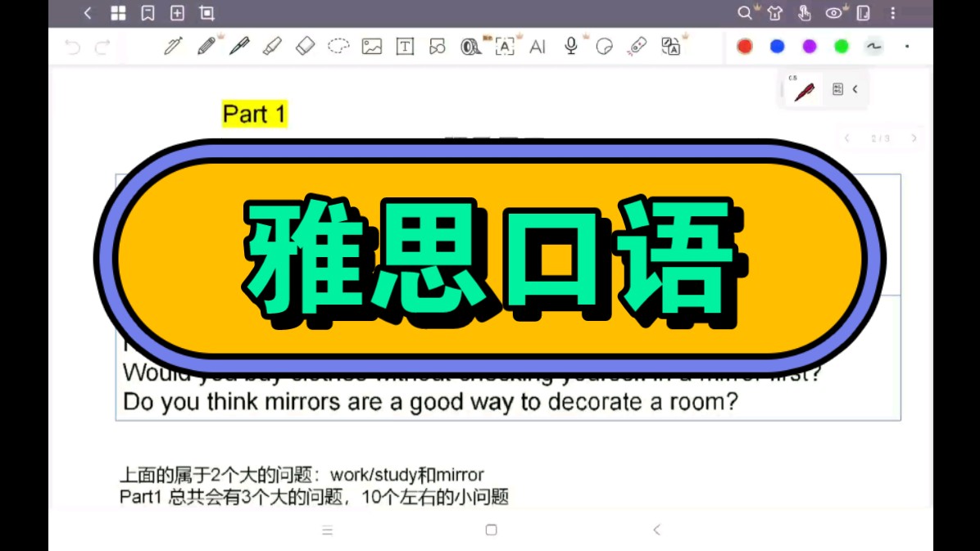The width and height of the screenshot is (980, 551).
Task: Redo the undone action
Action: (102, 47)
